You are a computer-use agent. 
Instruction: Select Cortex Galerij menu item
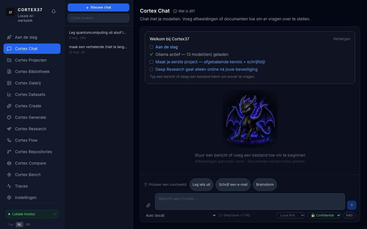coord(32,83)
